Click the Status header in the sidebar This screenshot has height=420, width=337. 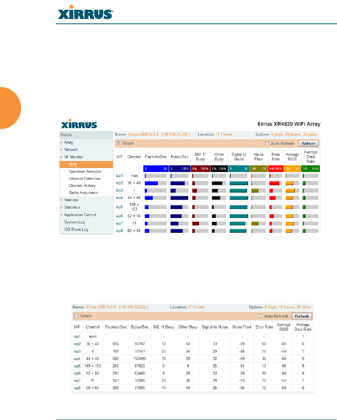click(x=86, y=135)
